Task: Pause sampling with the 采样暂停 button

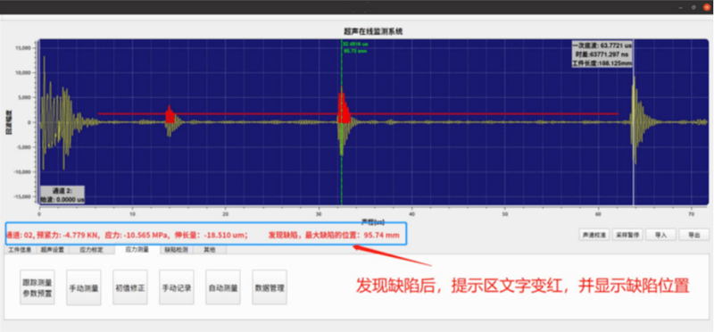Action: (627, 235)
